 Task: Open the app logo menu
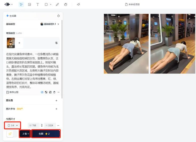[x=8, y=5]
